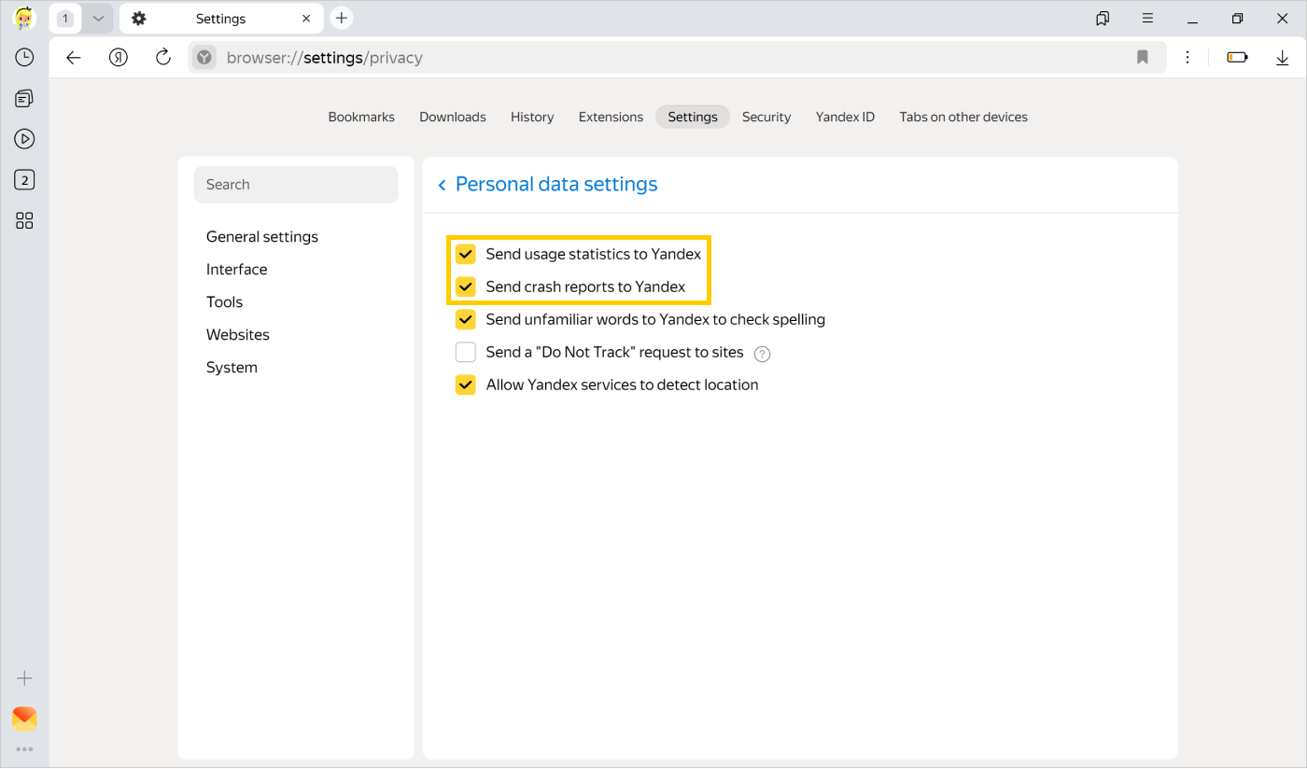The image size is (1307, 769).
Task: Bookmark this page using bookmark icon
Action: 1142,57
